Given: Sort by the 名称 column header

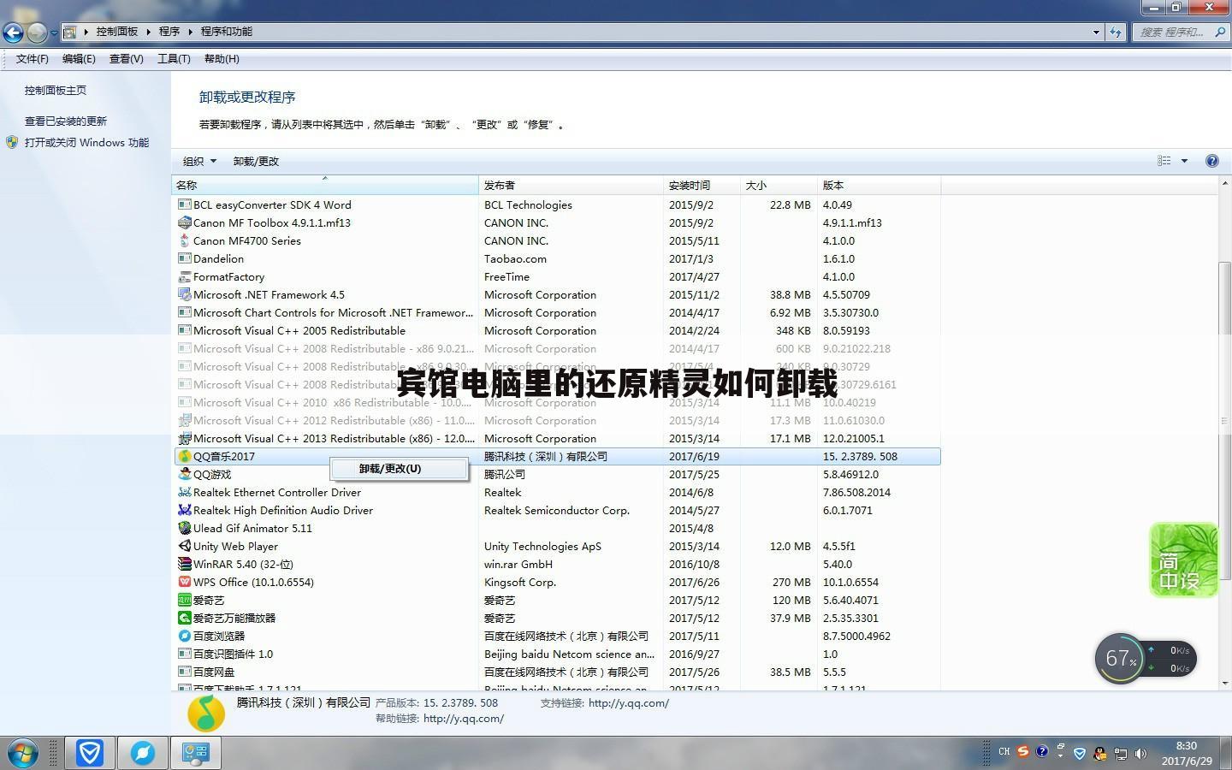Looking at the screenshot, I should tap(325, 185).
